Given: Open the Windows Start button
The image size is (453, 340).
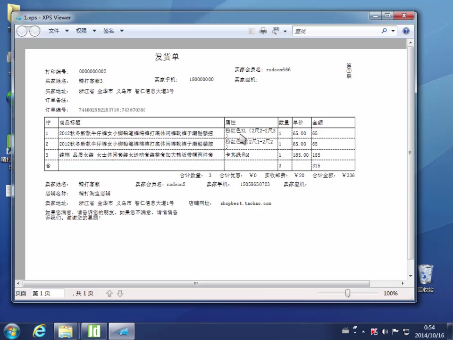Looking at the screenshot, I should (x=12, y=331).
